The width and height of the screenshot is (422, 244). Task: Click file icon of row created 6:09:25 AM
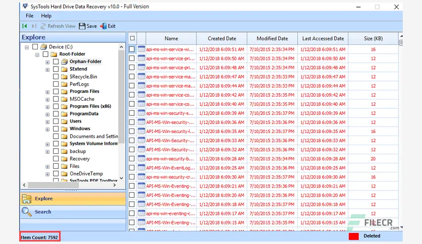click(141, 168)
